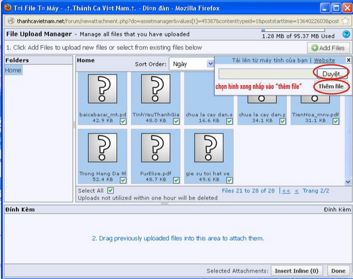Click the file path input field
Viewport: 353px width, 279px height.
tap(266, 74)
